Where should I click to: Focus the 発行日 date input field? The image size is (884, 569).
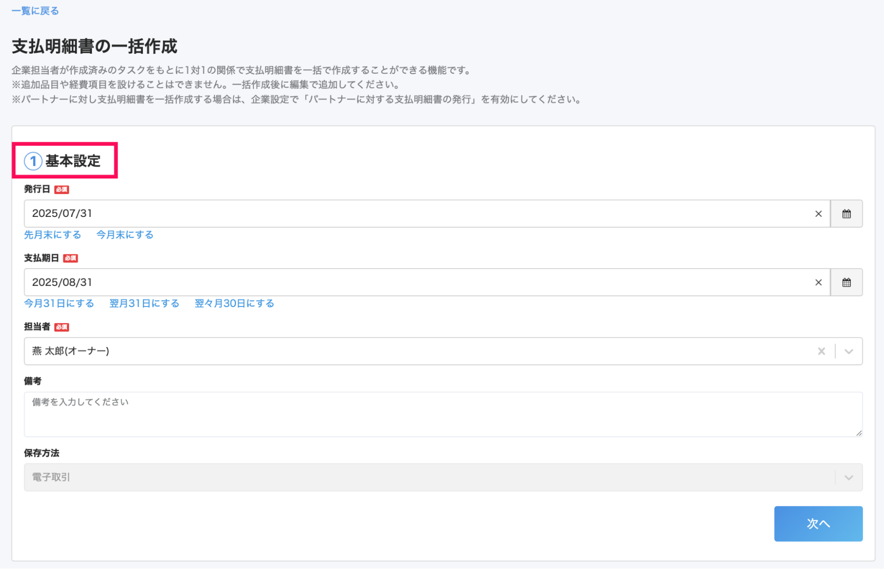427,214
